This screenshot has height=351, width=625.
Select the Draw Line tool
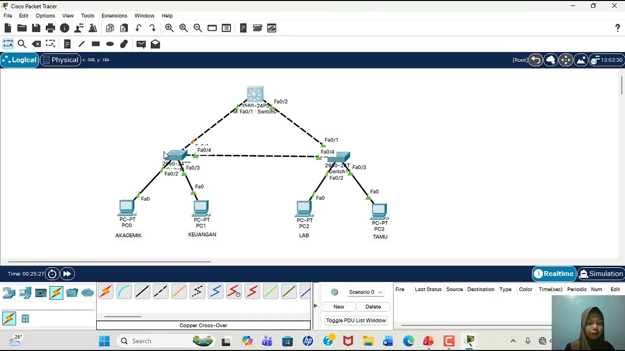click(x=82, y=44)
